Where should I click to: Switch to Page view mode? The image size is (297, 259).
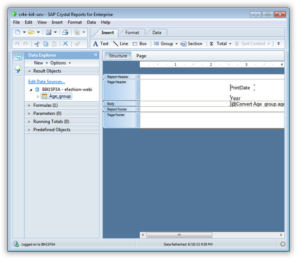(141, 56)
